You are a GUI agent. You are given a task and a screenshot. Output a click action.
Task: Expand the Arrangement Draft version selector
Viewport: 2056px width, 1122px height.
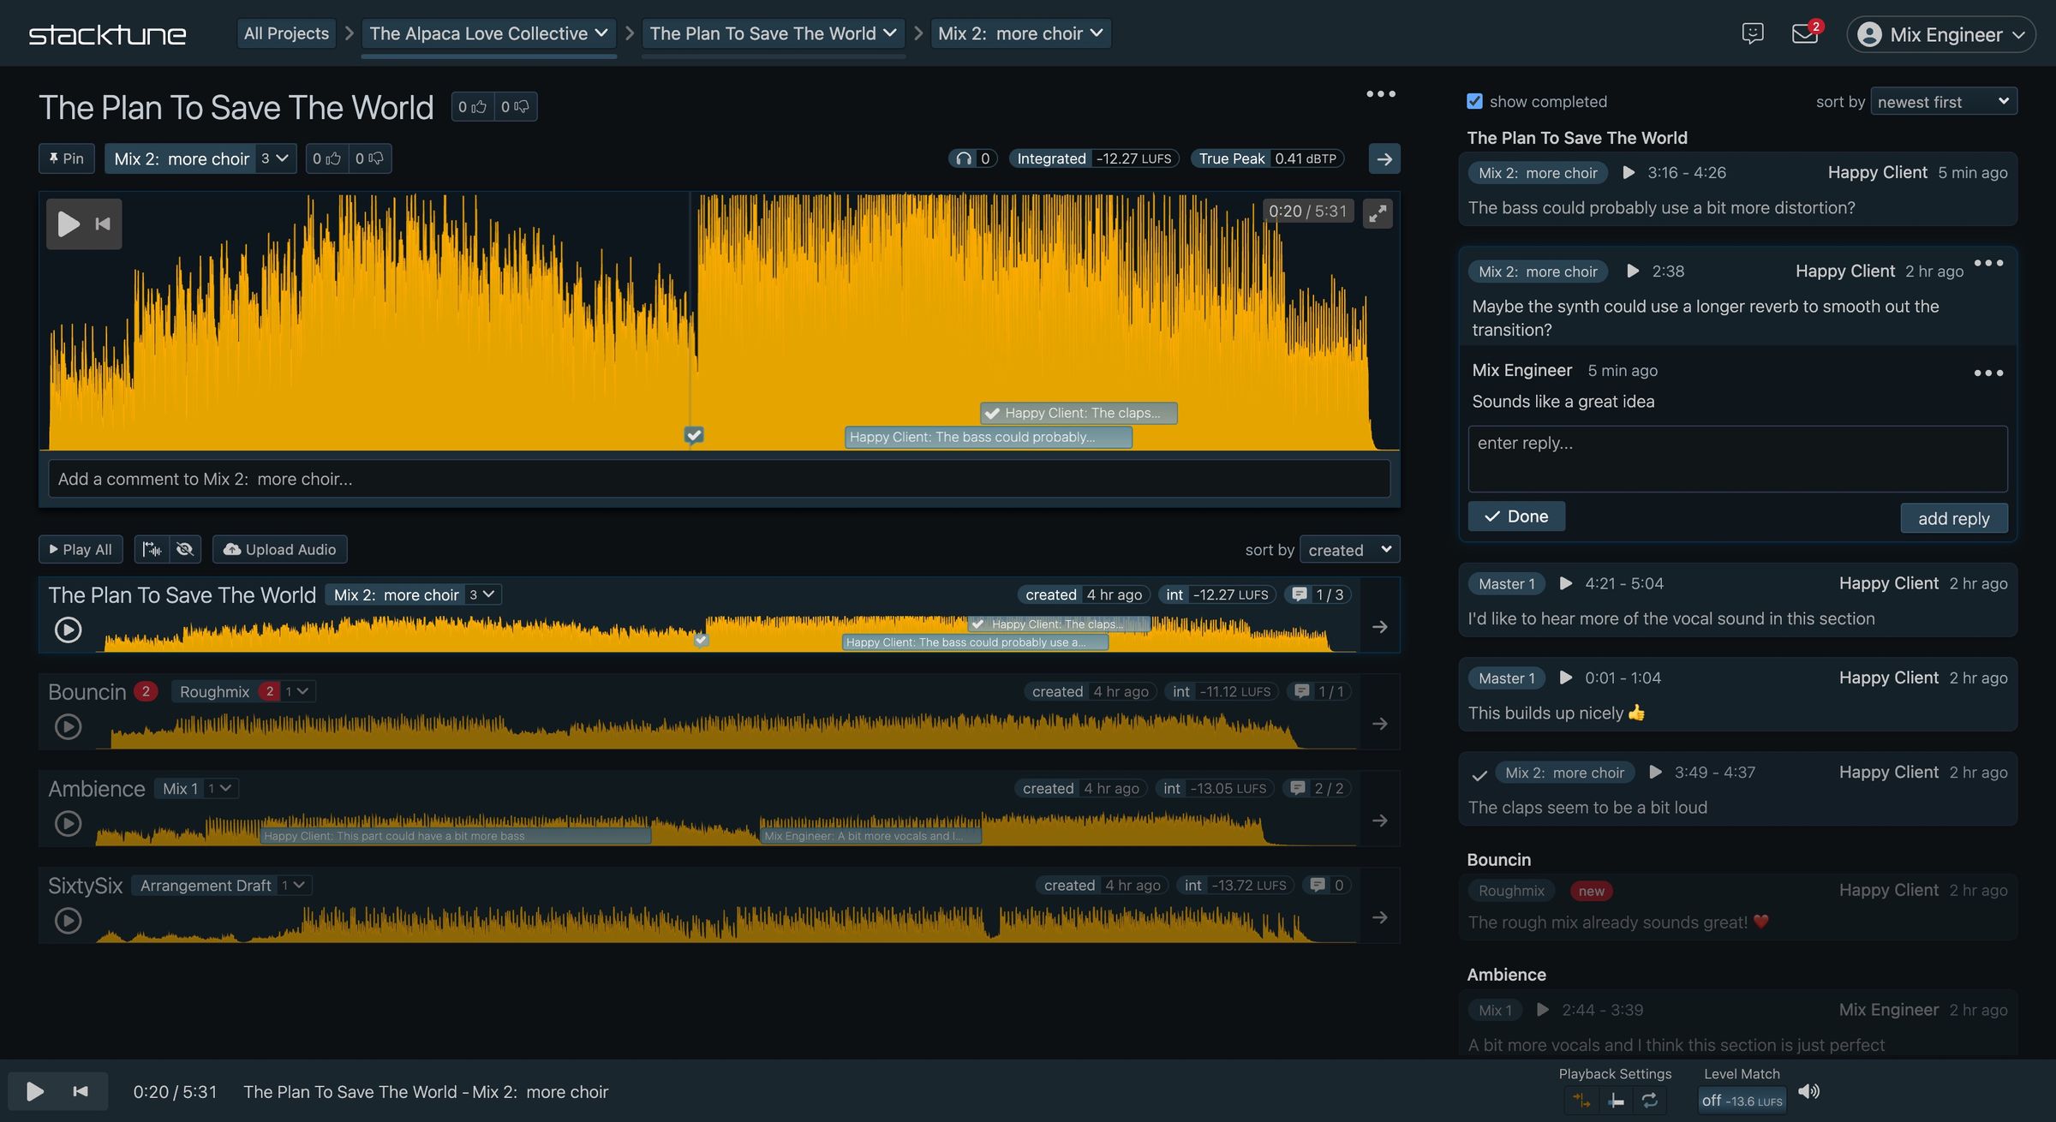(x=296, y=885)
